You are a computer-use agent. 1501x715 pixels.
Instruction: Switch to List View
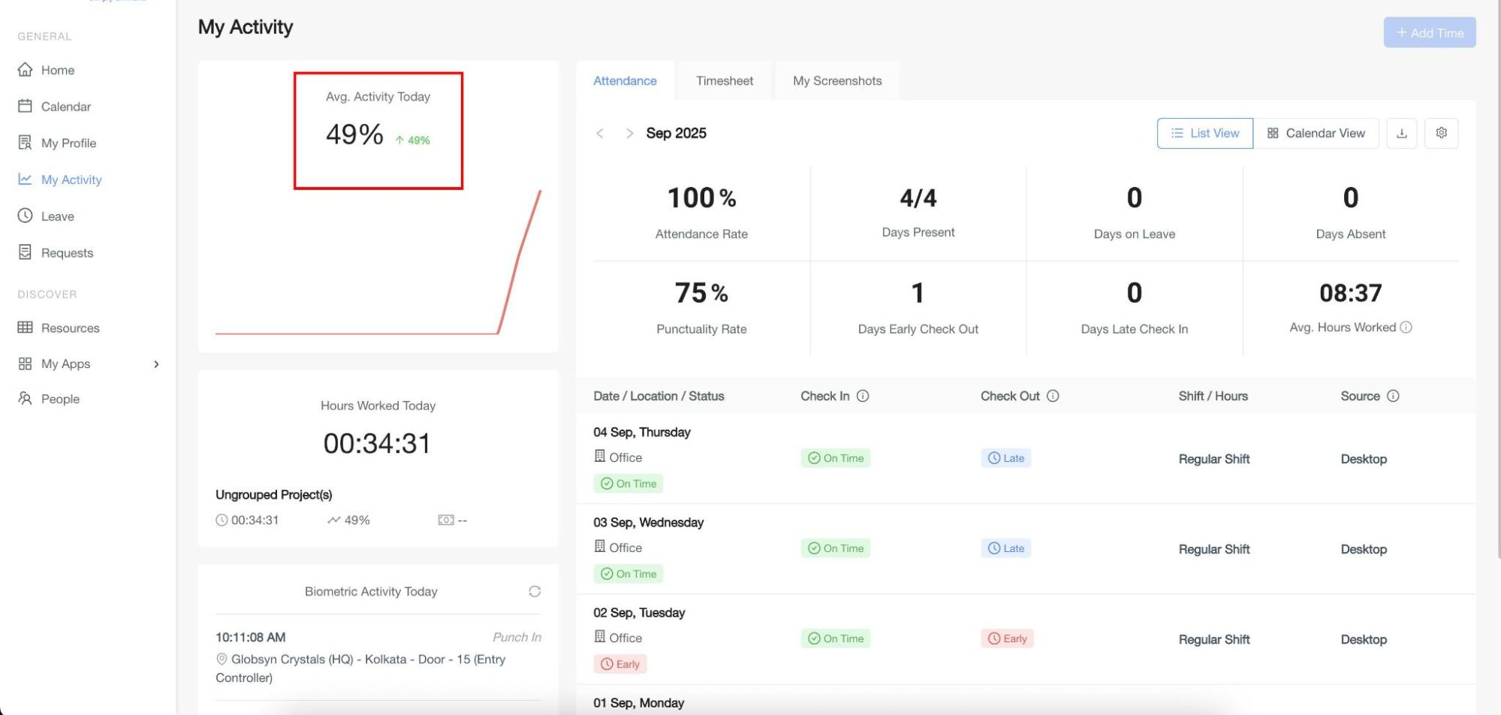[1204, 133]
